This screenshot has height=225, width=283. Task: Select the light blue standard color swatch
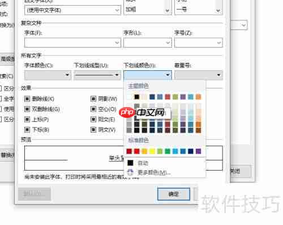pos(175,151)
